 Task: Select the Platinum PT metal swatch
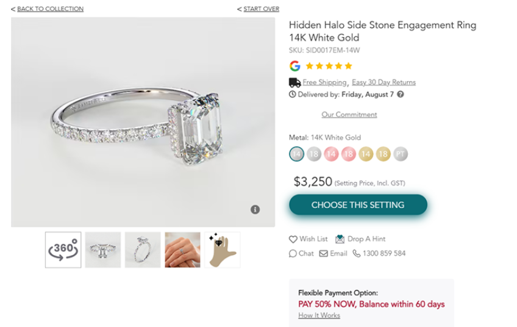tap(401, 154)
